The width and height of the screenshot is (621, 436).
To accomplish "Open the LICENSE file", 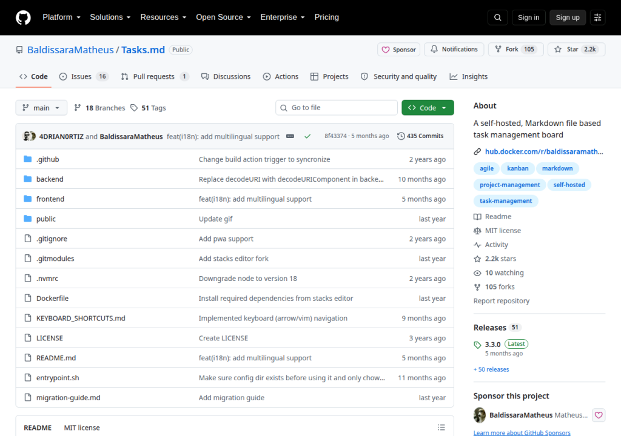I will [x=50, y=338].
